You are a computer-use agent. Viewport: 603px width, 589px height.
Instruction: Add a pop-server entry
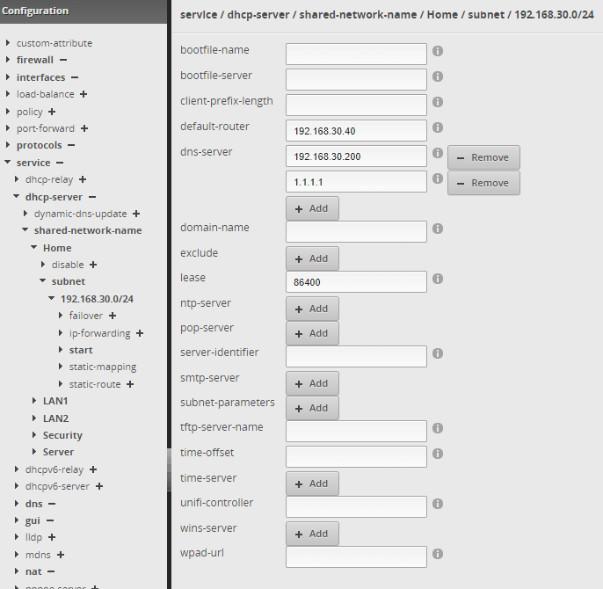coord(312,333)
